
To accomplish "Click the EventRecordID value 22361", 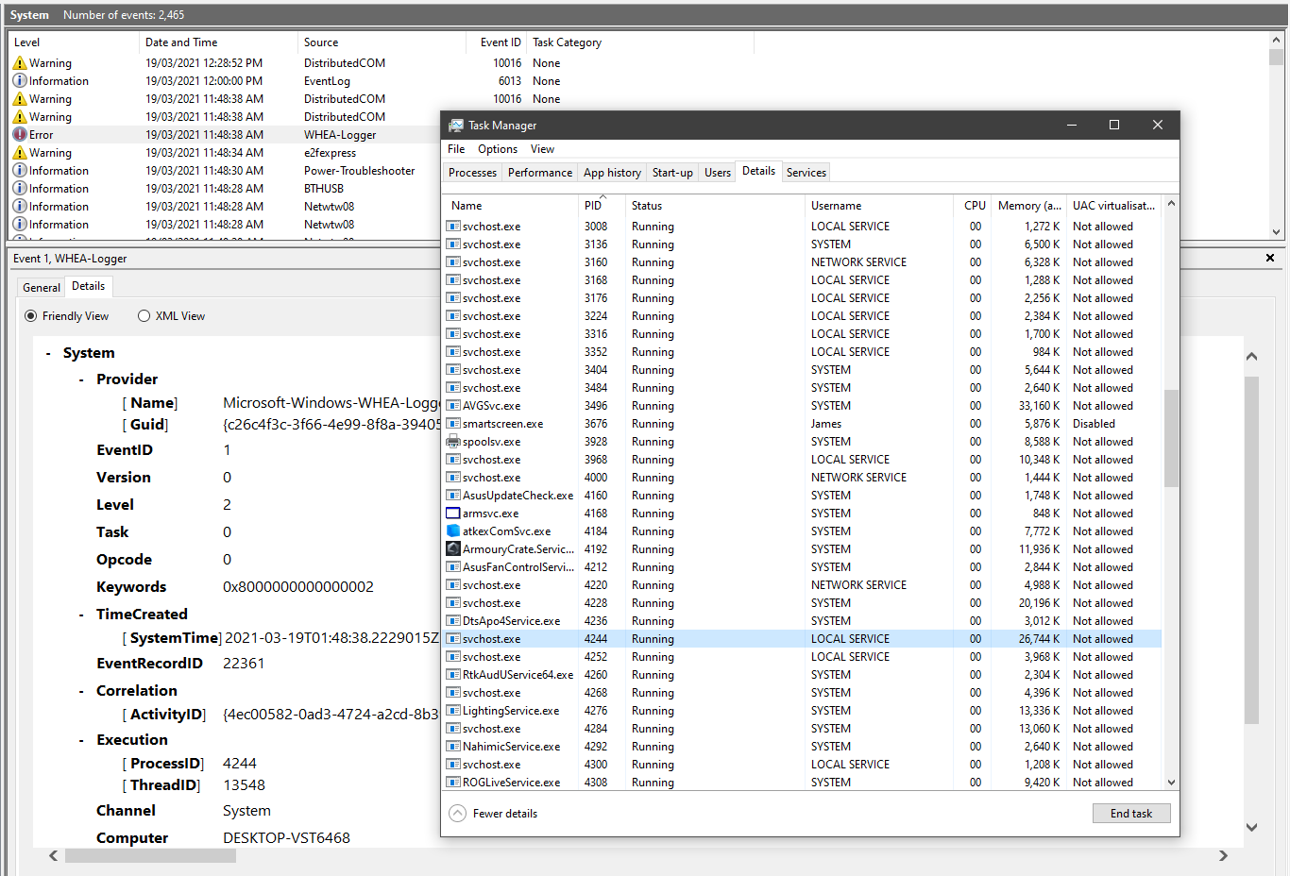I will pyautogui.click(x=244, y=664).
